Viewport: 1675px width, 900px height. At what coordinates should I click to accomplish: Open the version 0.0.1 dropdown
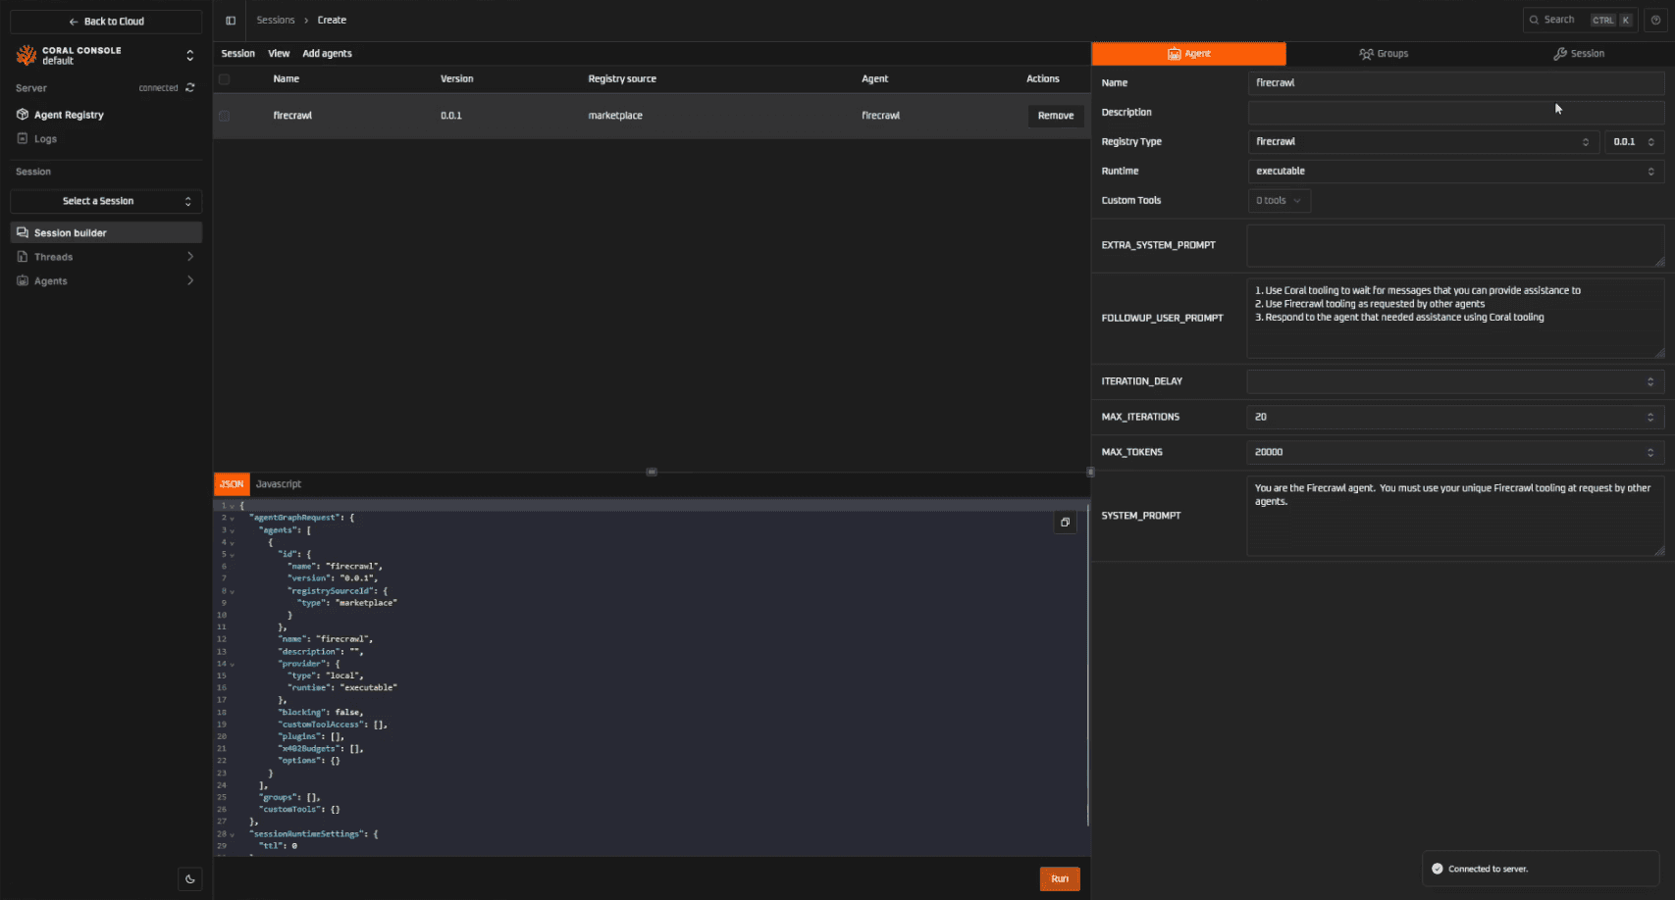tap(1635, 142)
